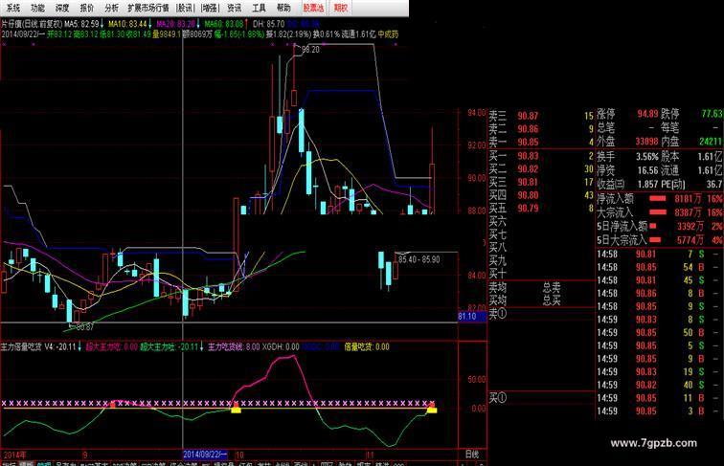Screen dimensions: 724x466
Task: Select the 卖三 90.87 ask row
Action: (x=542, y=116)
